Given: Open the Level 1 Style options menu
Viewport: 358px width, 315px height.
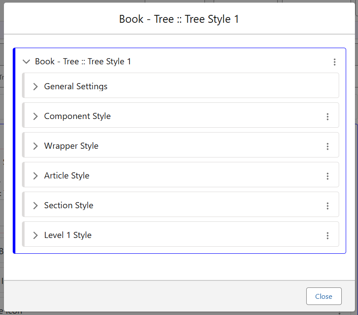Looking at the screenshot, I should (327, 236).
